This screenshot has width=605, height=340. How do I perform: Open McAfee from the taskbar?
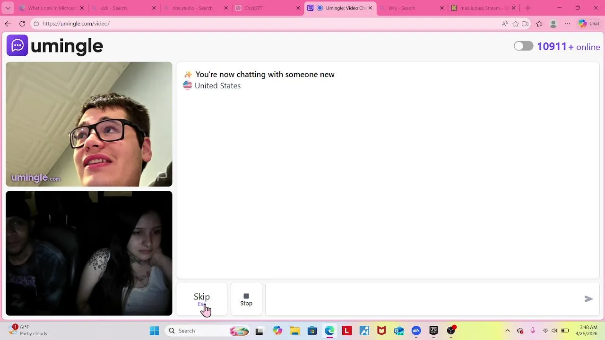coord(381,331)
